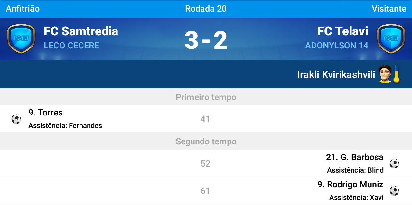Click FC Telavi club badge
The image size is (412, 205).
[391, 39]
